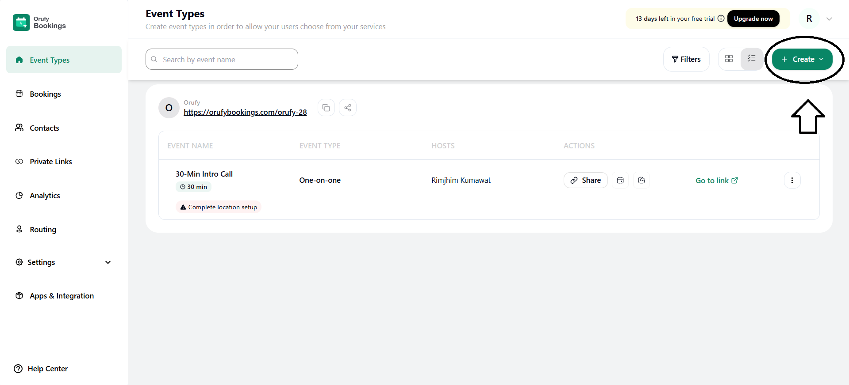Viewport: 849px width, 385px height.
Task: Click the Orufy Bookings logo
Action: click(39, 23)
